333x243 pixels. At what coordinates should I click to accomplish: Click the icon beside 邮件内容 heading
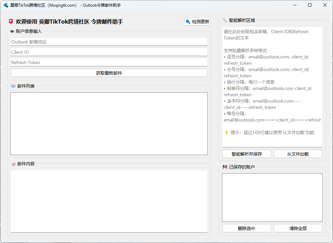click(x=13, y=164)
